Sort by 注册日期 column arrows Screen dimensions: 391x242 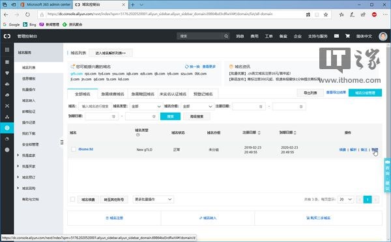coord(259,132)
